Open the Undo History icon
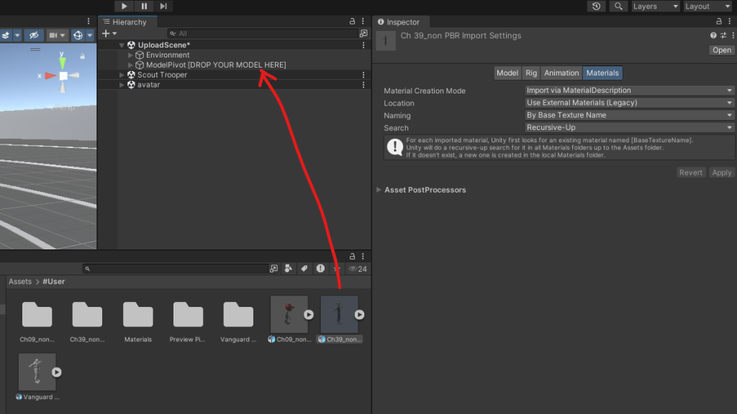 [596, 6]
